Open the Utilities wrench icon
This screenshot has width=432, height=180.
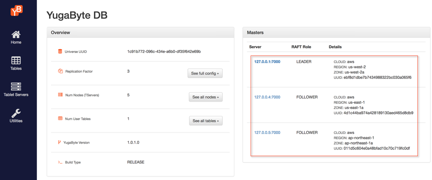[x=16, y=113]
